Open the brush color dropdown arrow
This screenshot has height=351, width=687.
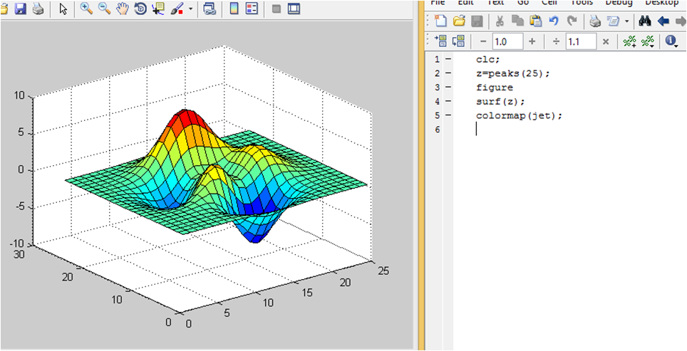pyautogui.click(x=190, y=9)
